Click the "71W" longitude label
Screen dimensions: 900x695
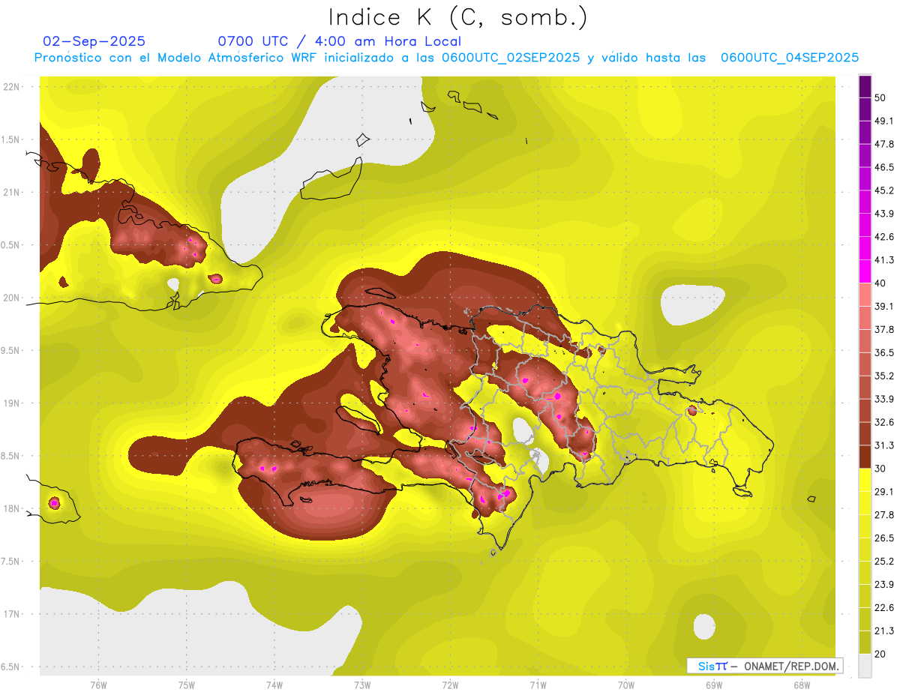[x=538, y=685]
